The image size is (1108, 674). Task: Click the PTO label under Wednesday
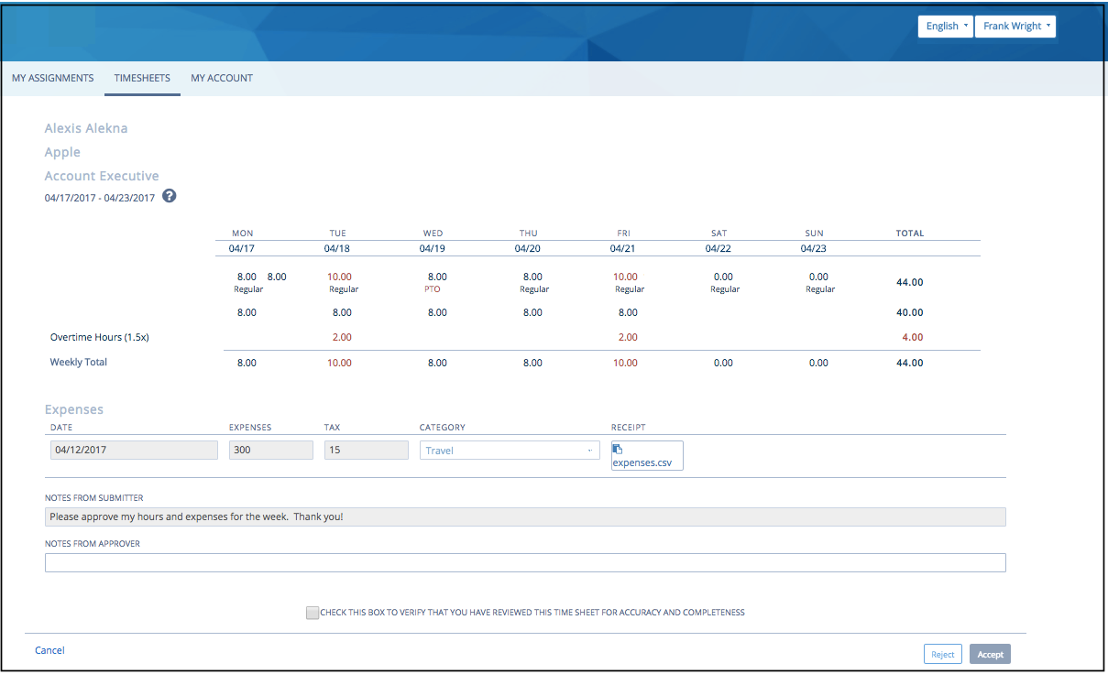pos(433,289)
